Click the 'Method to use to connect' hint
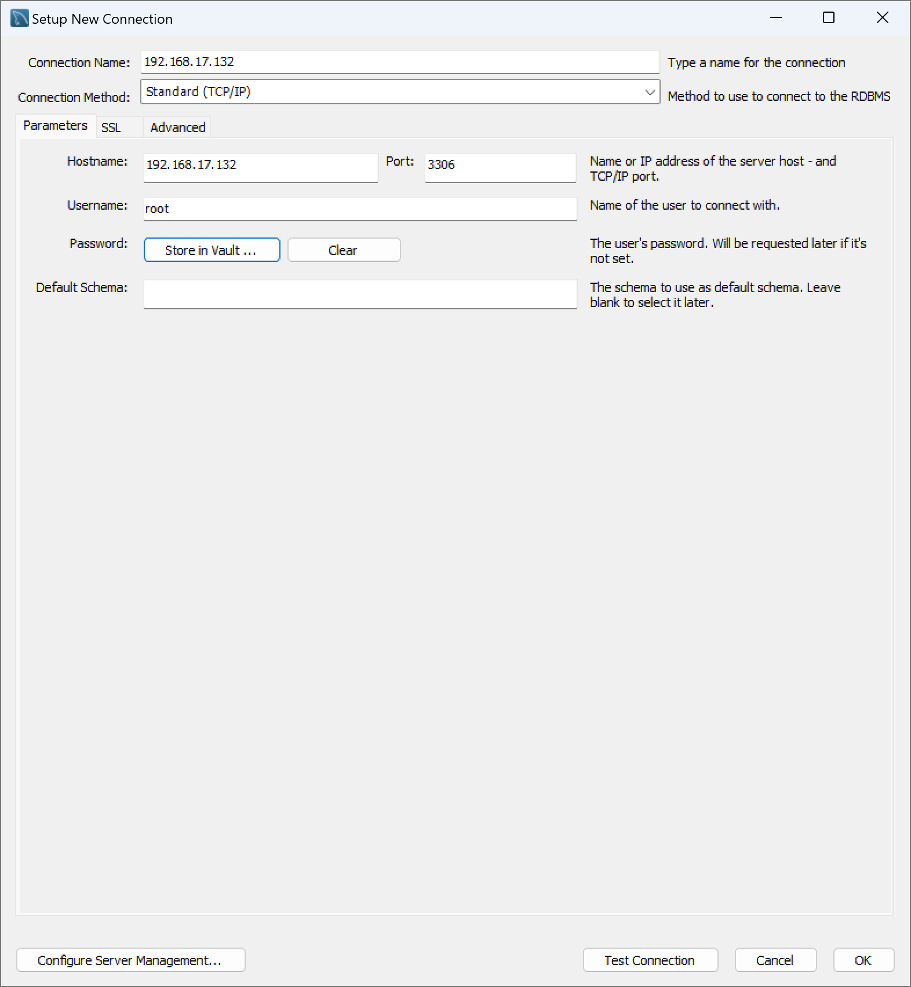 pos(779,96)
